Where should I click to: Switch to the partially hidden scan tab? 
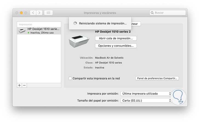136,24
